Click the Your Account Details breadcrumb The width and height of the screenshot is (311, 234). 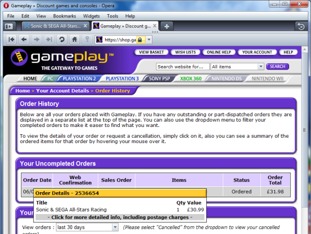click(63, 90)
